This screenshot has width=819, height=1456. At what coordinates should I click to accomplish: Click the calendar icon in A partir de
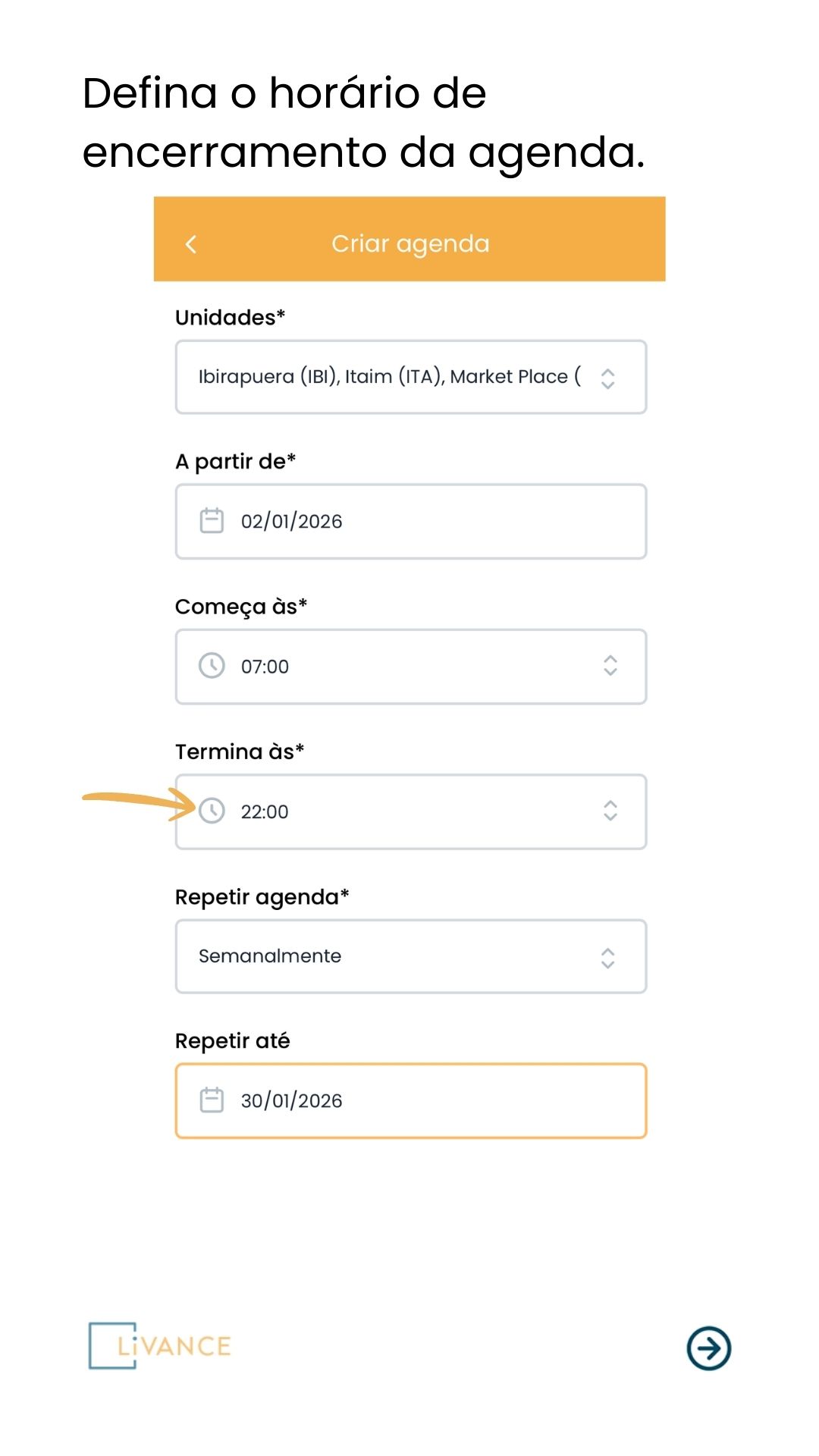tap(212, 521)
